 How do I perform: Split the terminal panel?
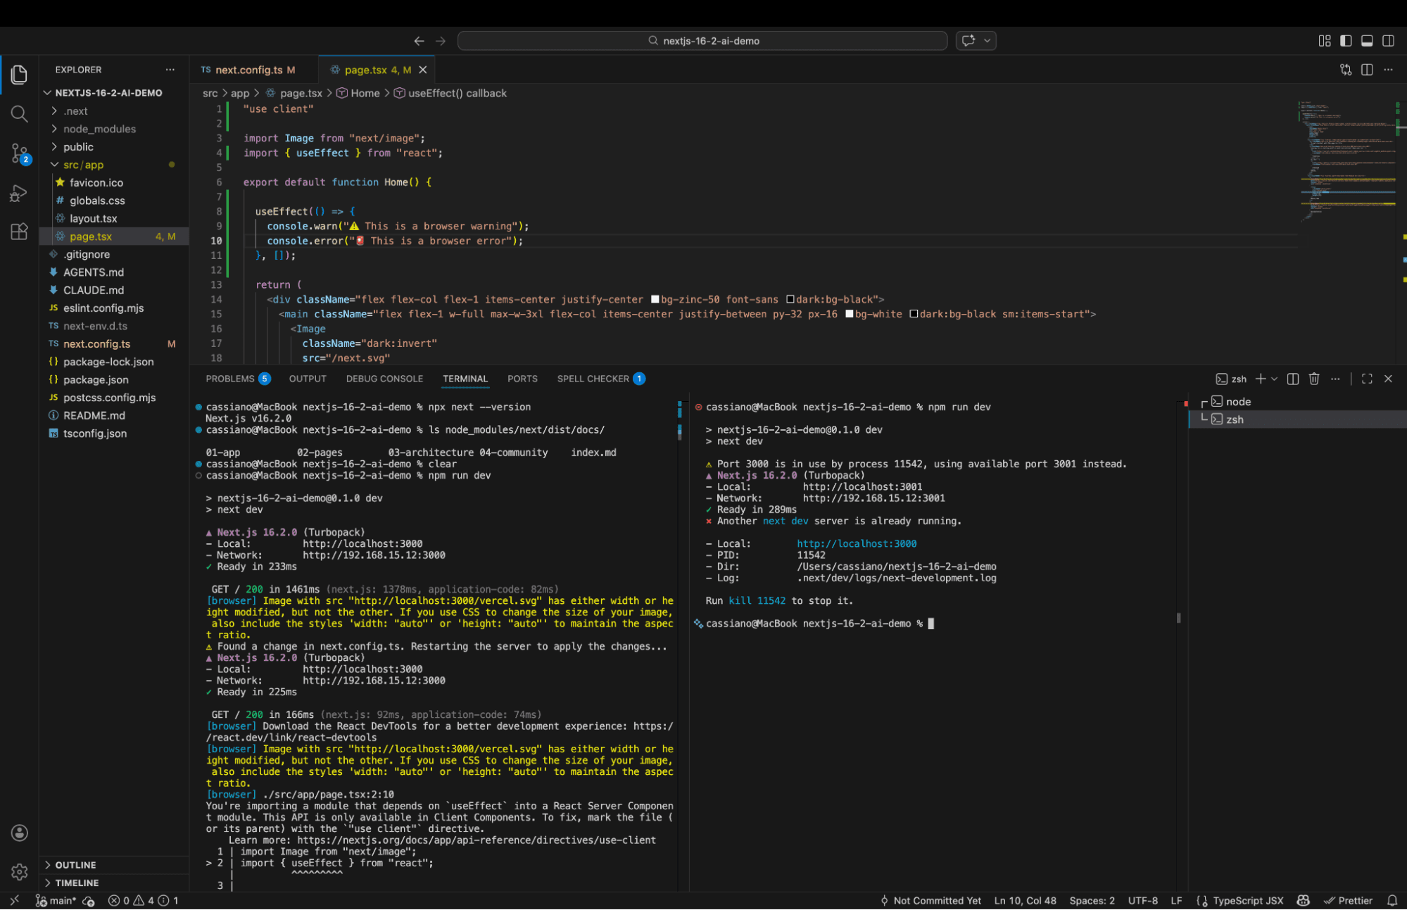point(1292,379)
